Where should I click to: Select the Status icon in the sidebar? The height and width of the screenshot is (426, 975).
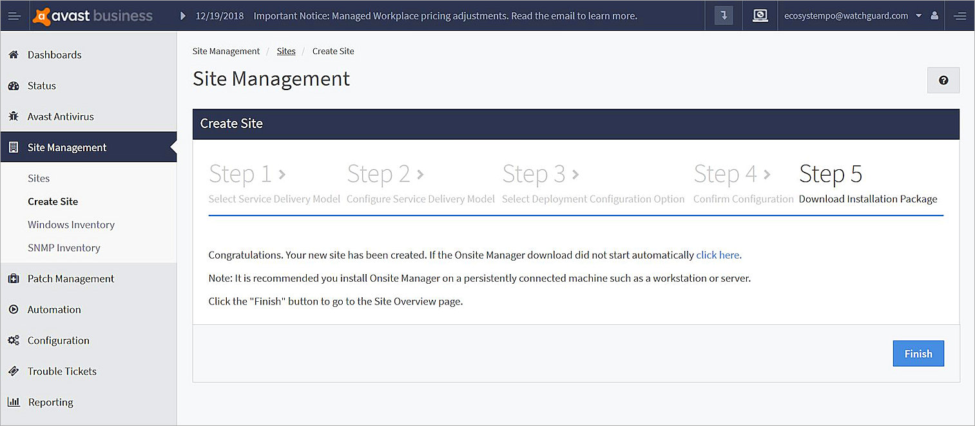(x=14, y=86)
